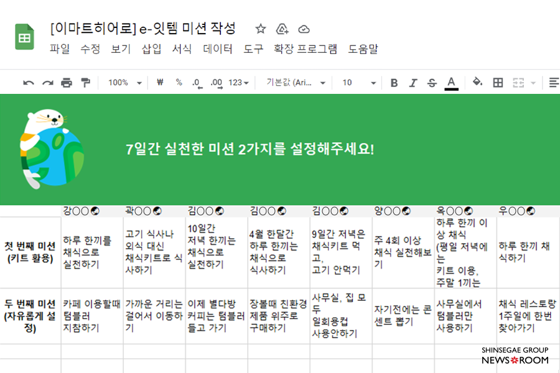This screenshot has width=560, height=373.
Task: Expand the font size 10 dropdown
Action: click(360, 83)
